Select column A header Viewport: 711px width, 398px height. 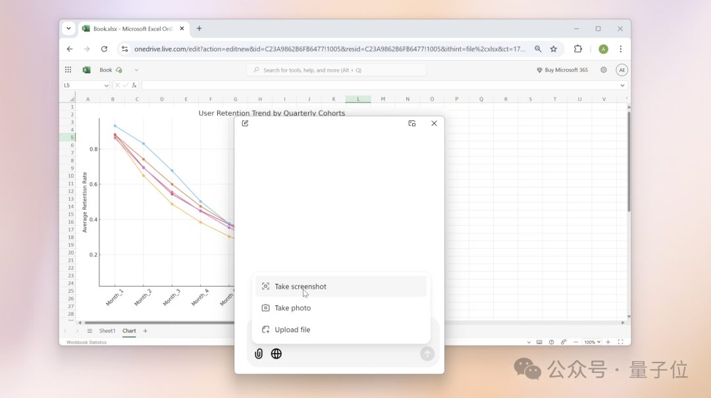coord(88,99)
